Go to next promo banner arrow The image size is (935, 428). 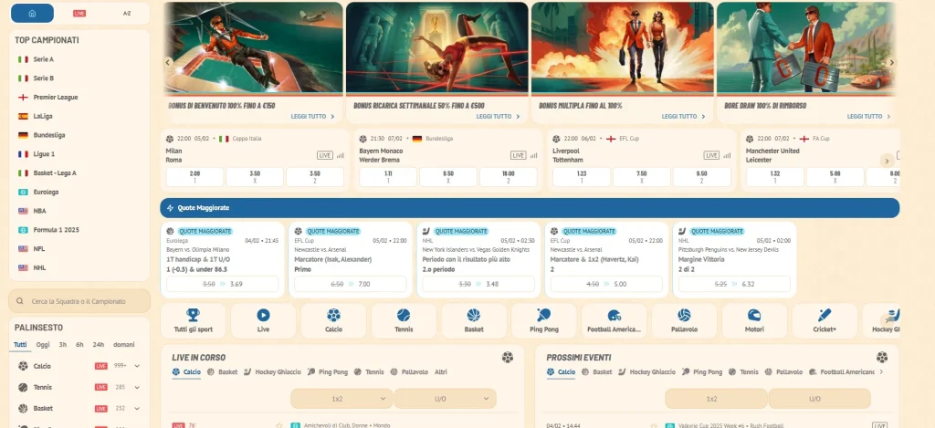pos(891,62)
